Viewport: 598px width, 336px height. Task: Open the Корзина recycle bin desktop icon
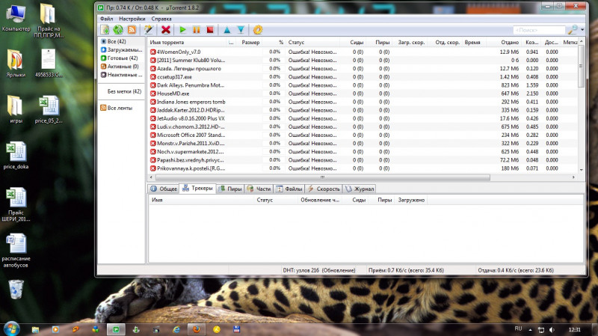(16, 290)
